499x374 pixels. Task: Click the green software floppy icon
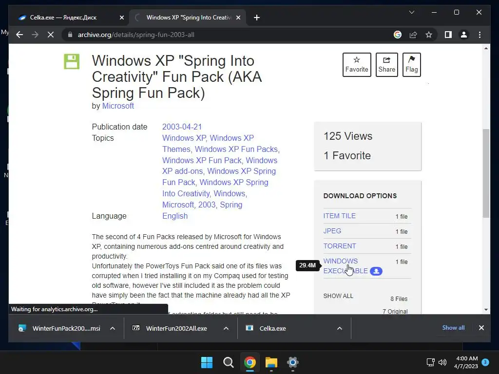point(72,61)
